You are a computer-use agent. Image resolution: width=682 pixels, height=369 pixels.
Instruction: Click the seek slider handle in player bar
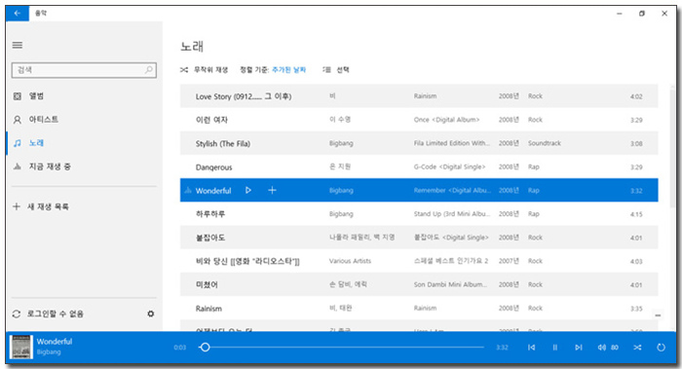205,348
